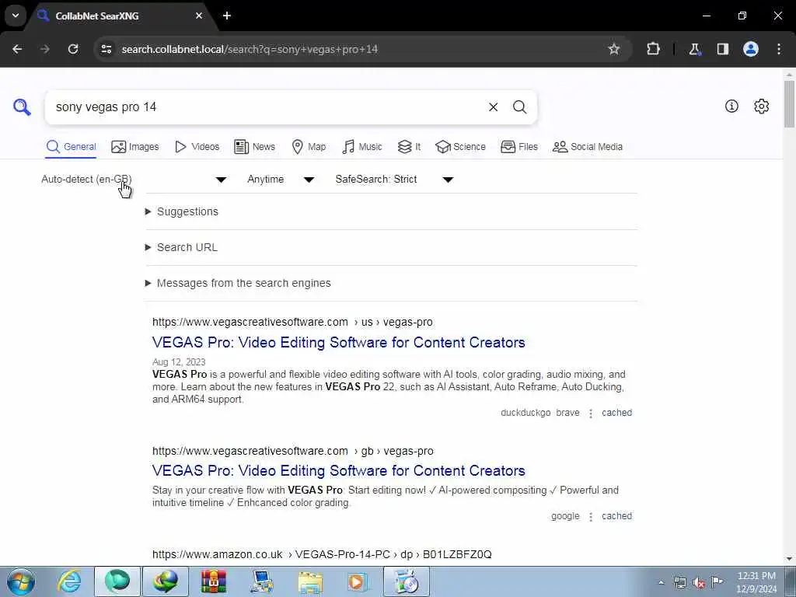The width and height of the screenshot is (796, 597).
Task: Open the file explorer folder in taskbar
Action: (310, 581)
